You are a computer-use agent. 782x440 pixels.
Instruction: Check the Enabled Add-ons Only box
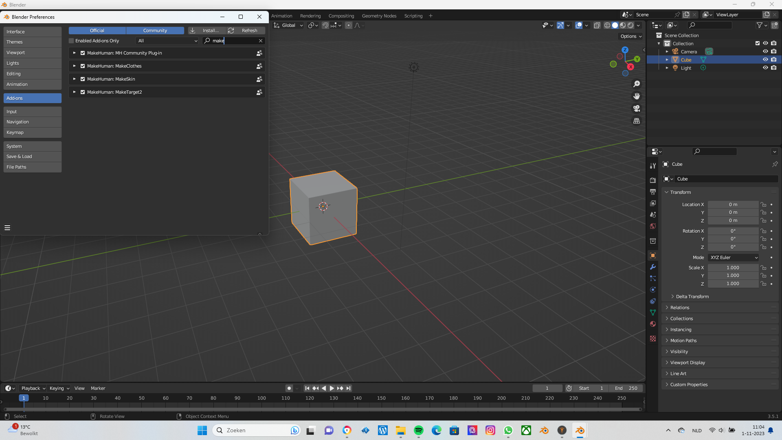tap(71, 41)
